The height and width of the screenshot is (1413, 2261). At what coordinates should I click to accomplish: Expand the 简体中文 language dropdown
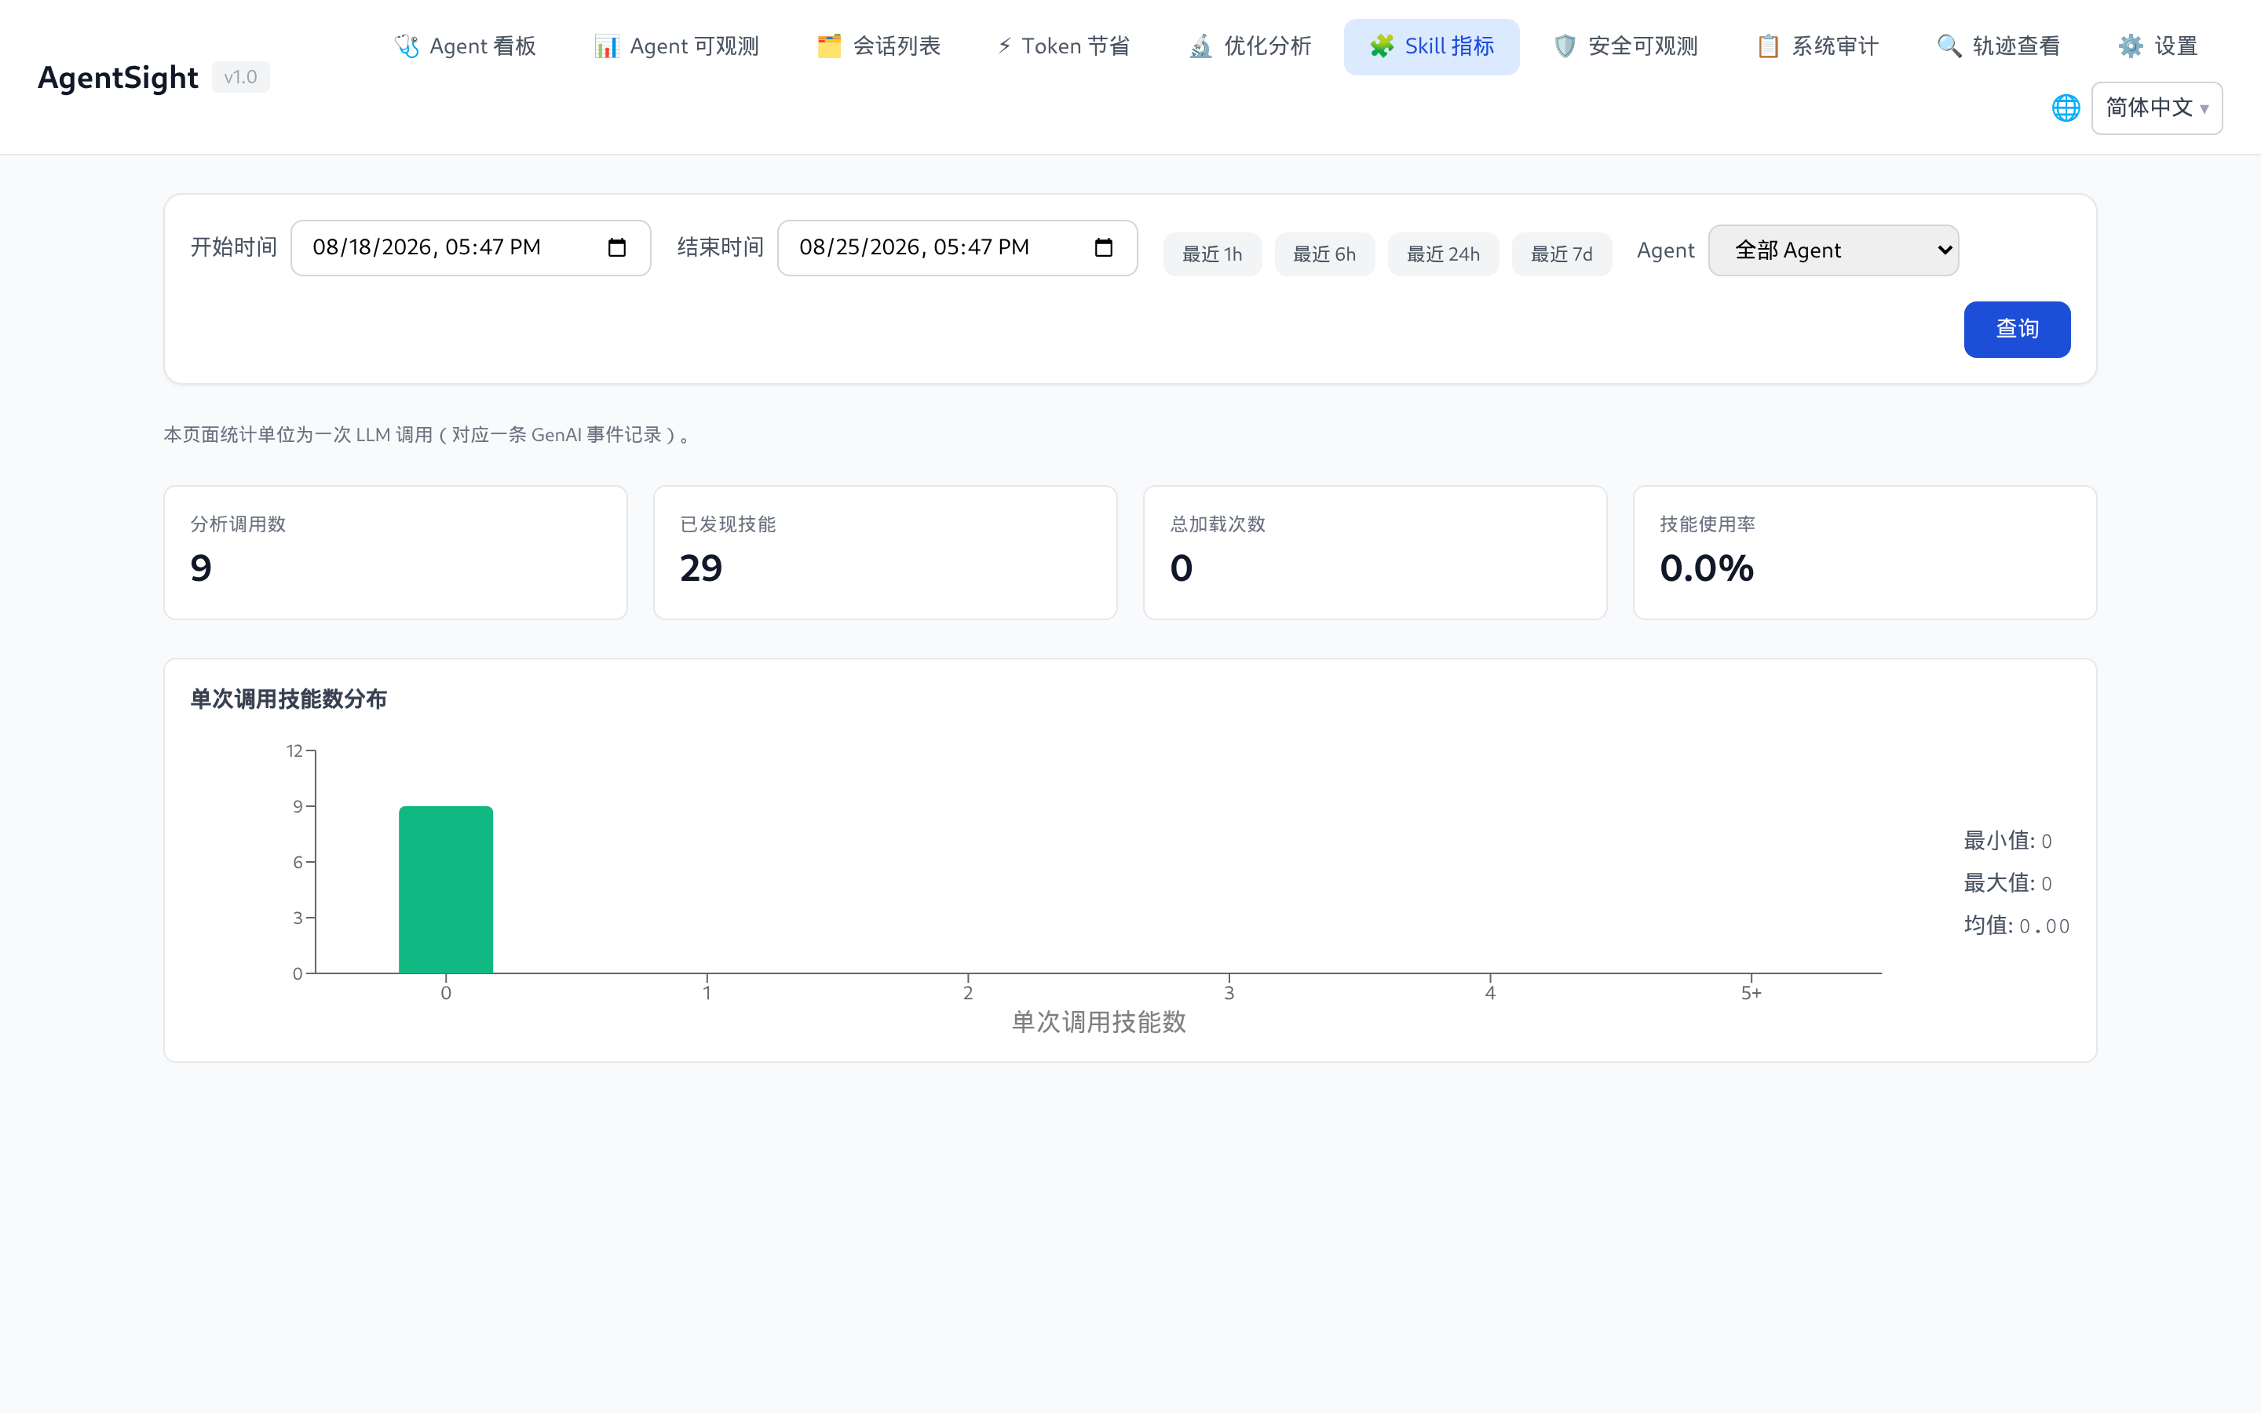(x=2157, y=108)
